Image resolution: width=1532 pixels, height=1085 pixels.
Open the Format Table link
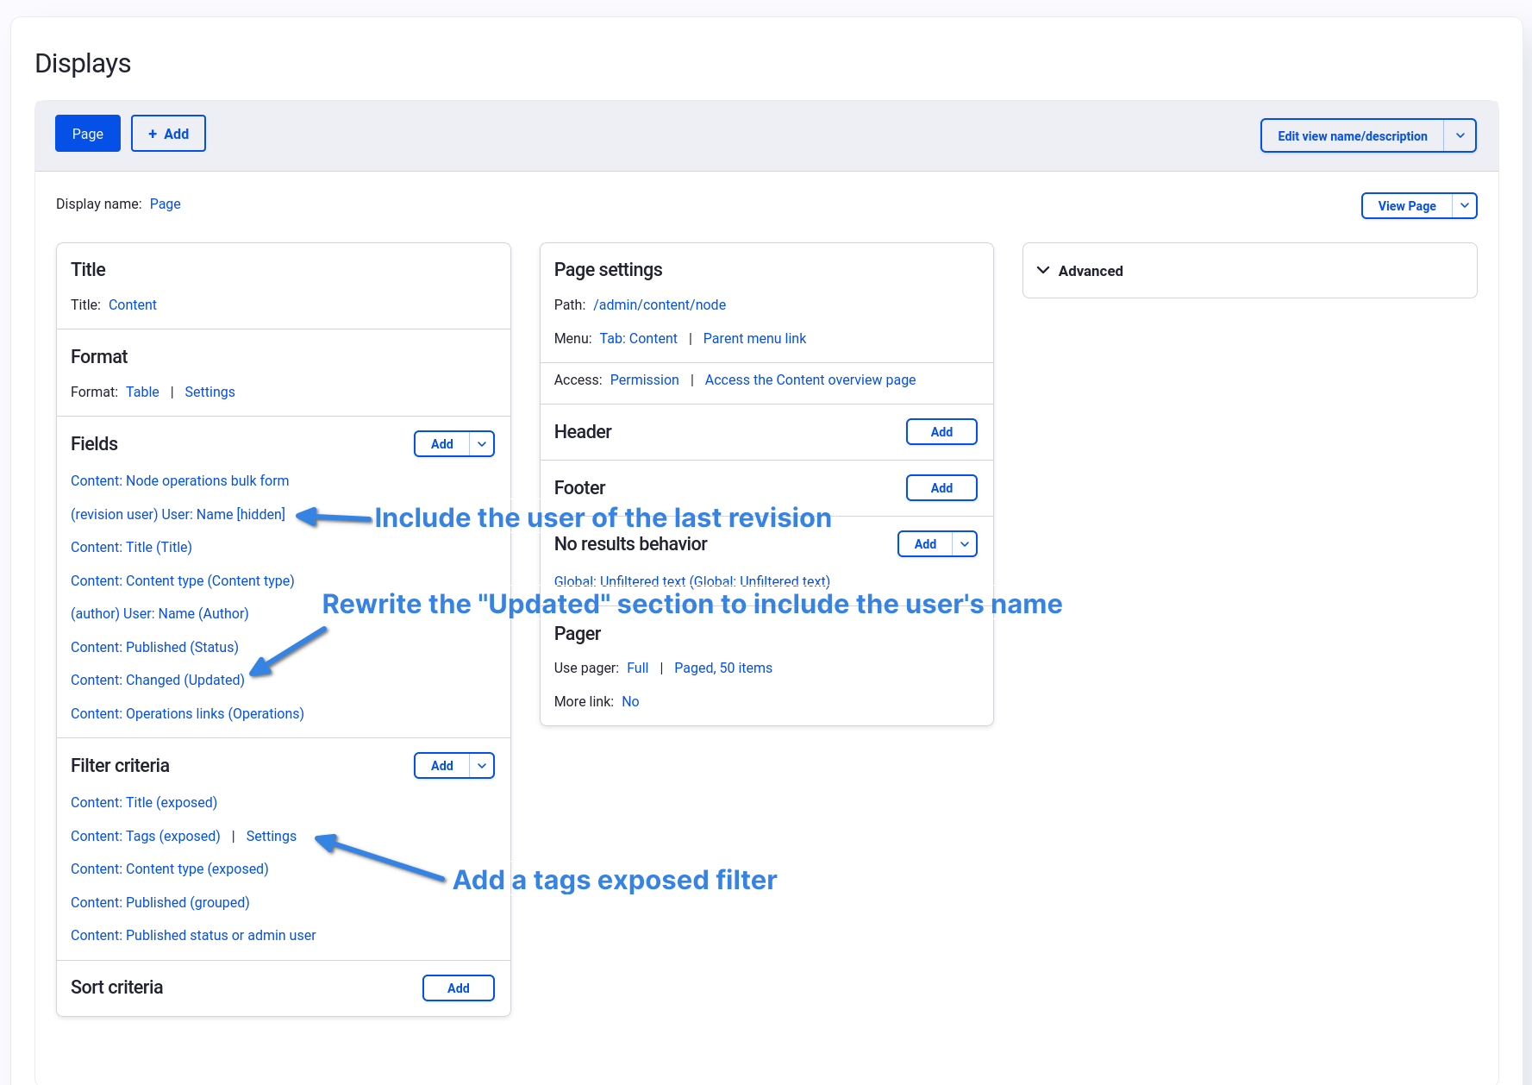142,392
